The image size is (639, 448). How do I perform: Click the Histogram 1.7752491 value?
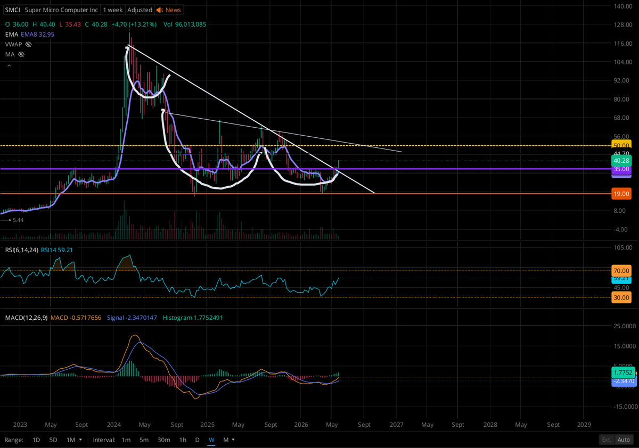tap(193, 318)
